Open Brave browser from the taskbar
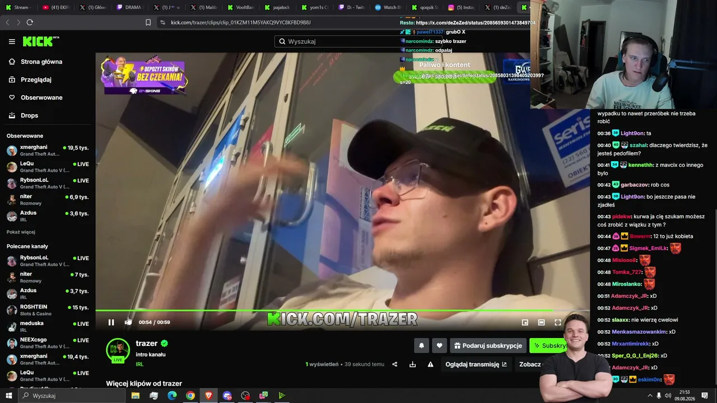Image resolution: width=717 pixels, height=403 pixels. [x=209, y=396]
